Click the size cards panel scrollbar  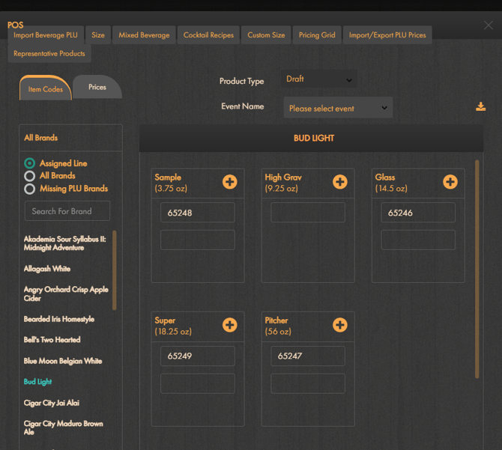pyautogui.click(x=477, y=270)
